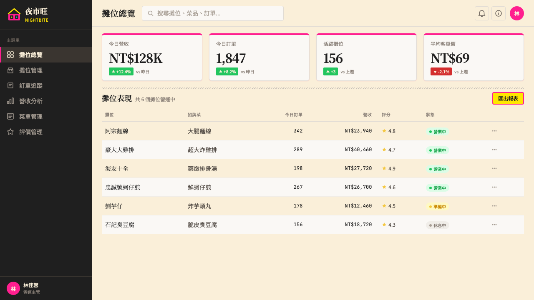Click the star icon beside rating 4.3

click(x=384, y=224)
